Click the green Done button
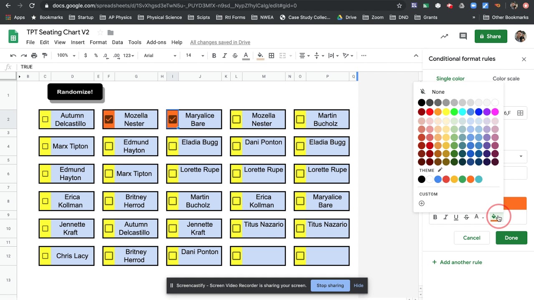The width and height of the screenshot is (534, 300). [511, 237]
